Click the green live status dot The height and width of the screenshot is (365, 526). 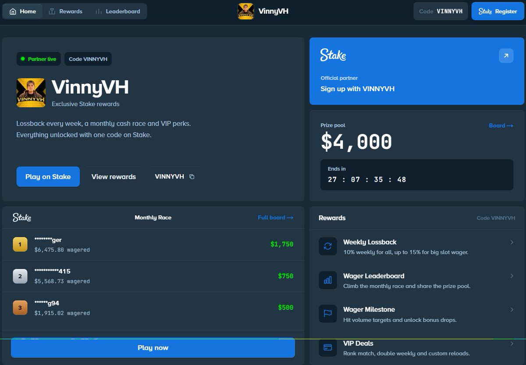23,59
